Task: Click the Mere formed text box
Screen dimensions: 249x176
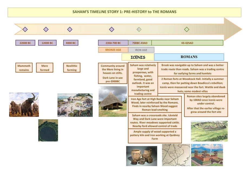Action: [x=45, y=68]
